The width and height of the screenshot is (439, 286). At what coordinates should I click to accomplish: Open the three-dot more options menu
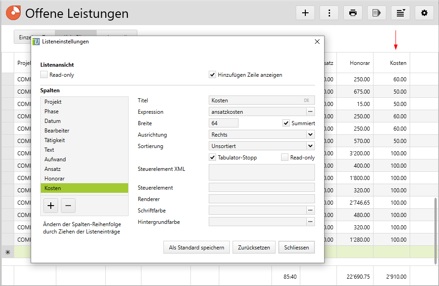[x=329, y=13]
